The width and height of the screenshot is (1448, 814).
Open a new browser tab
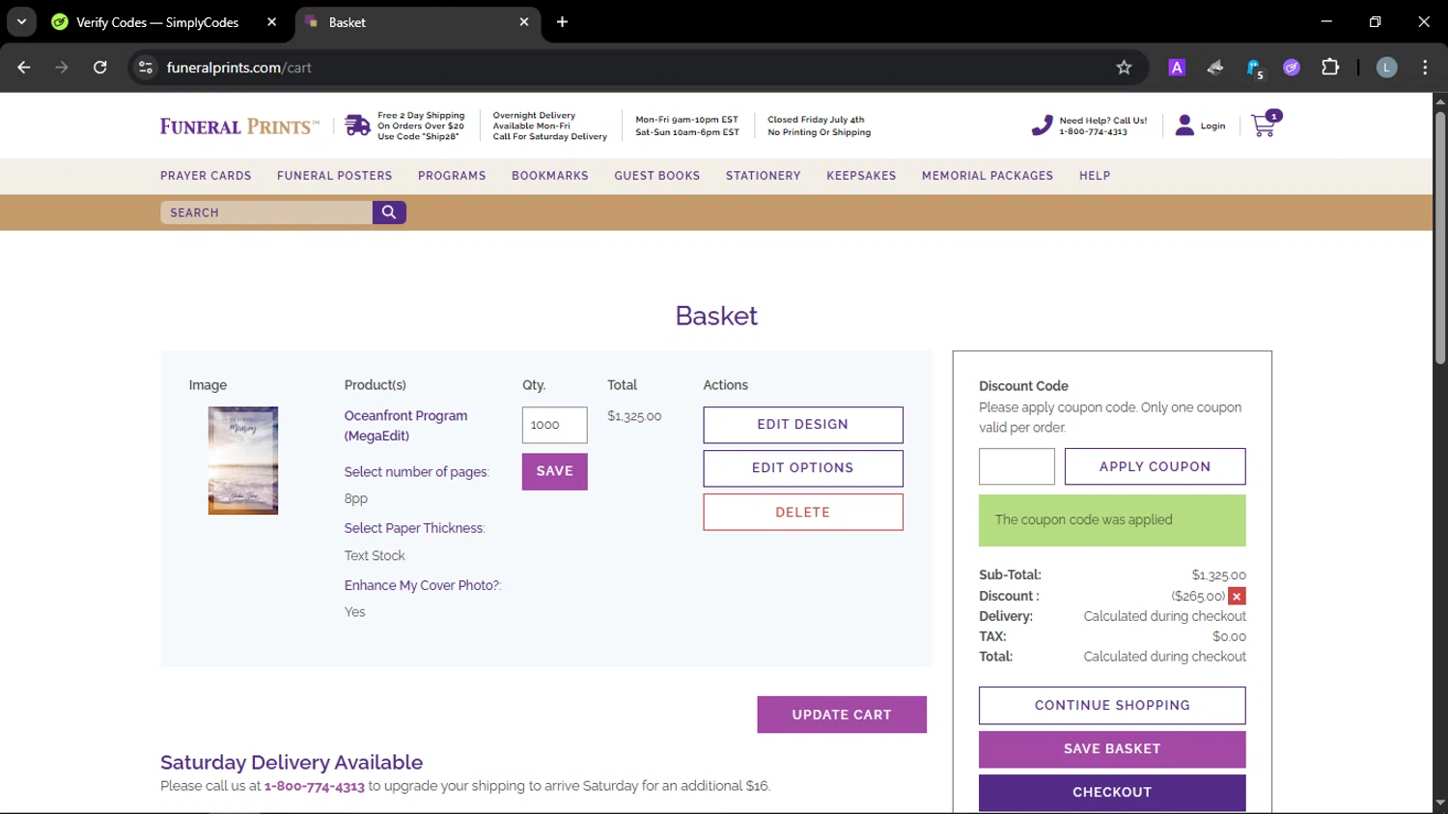click(563, 22)
